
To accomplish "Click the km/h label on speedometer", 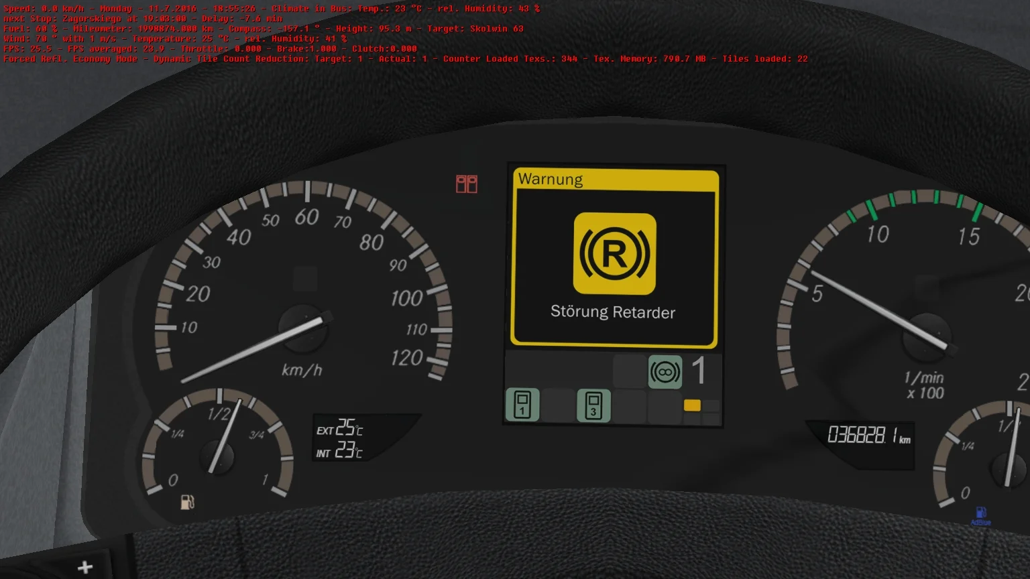I will [x=302, y=370].
